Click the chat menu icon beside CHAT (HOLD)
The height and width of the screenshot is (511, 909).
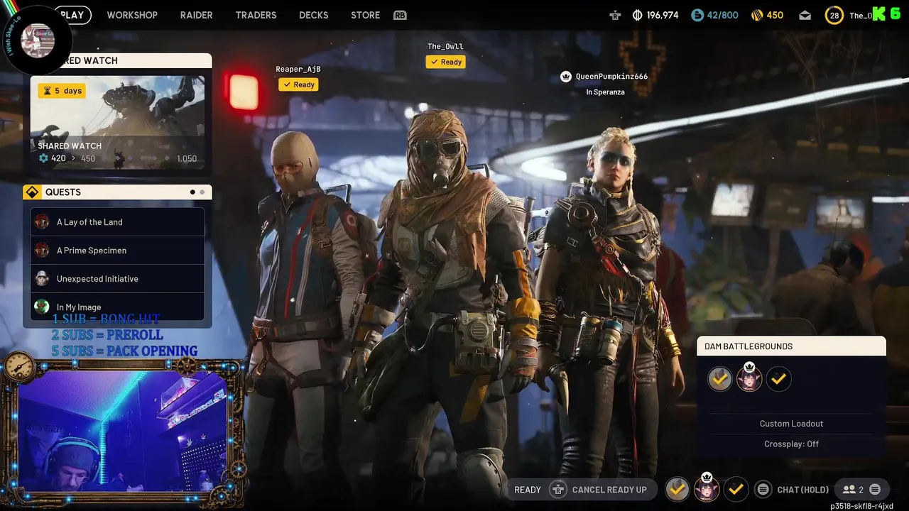pos(763,490)
